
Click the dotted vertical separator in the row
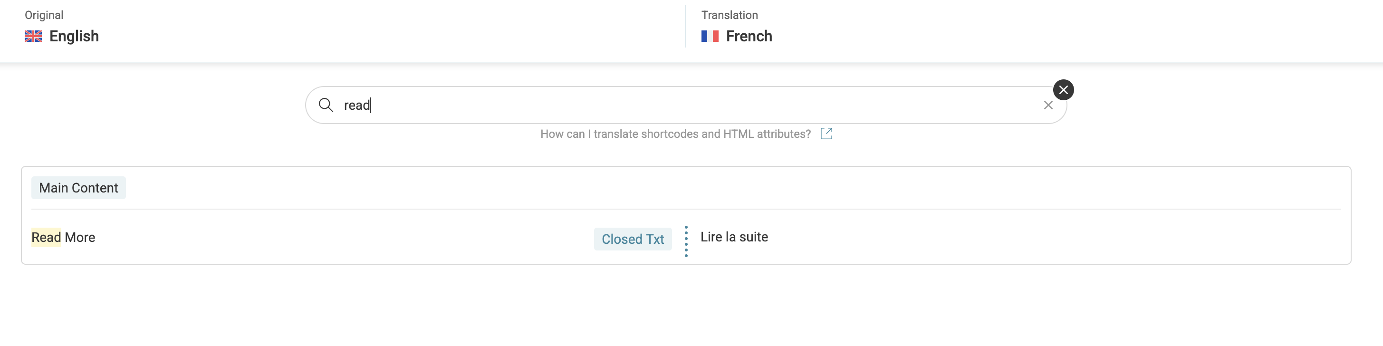click(686, 241)
